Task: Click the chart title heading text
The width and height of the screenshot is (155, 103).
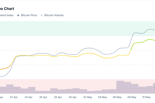Action: [7, 9]
